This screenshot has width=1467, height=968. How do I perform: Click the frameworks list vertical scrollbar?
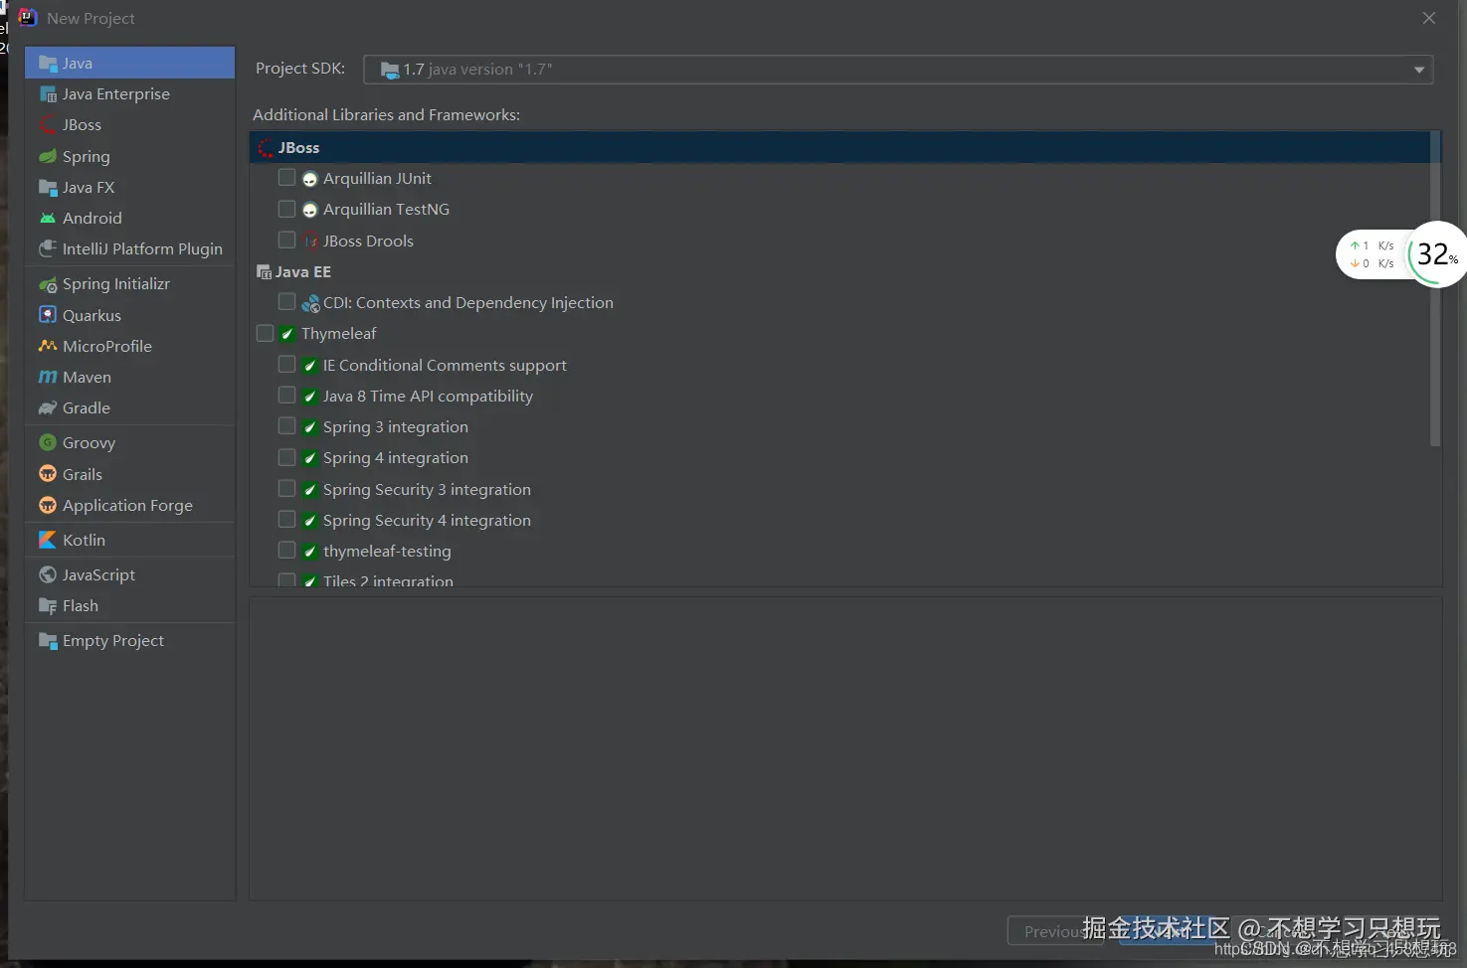[x=1435, y=288]
